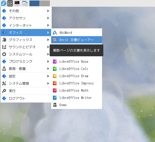155x142 pixels.
Task: Click the 実行 gears icon
Action: 4,91
